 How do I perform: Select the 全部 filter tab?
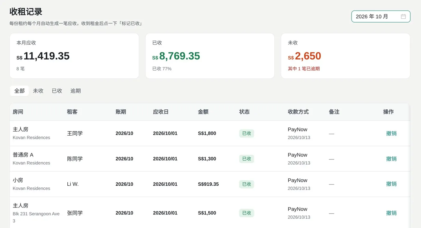pos(20,91)
